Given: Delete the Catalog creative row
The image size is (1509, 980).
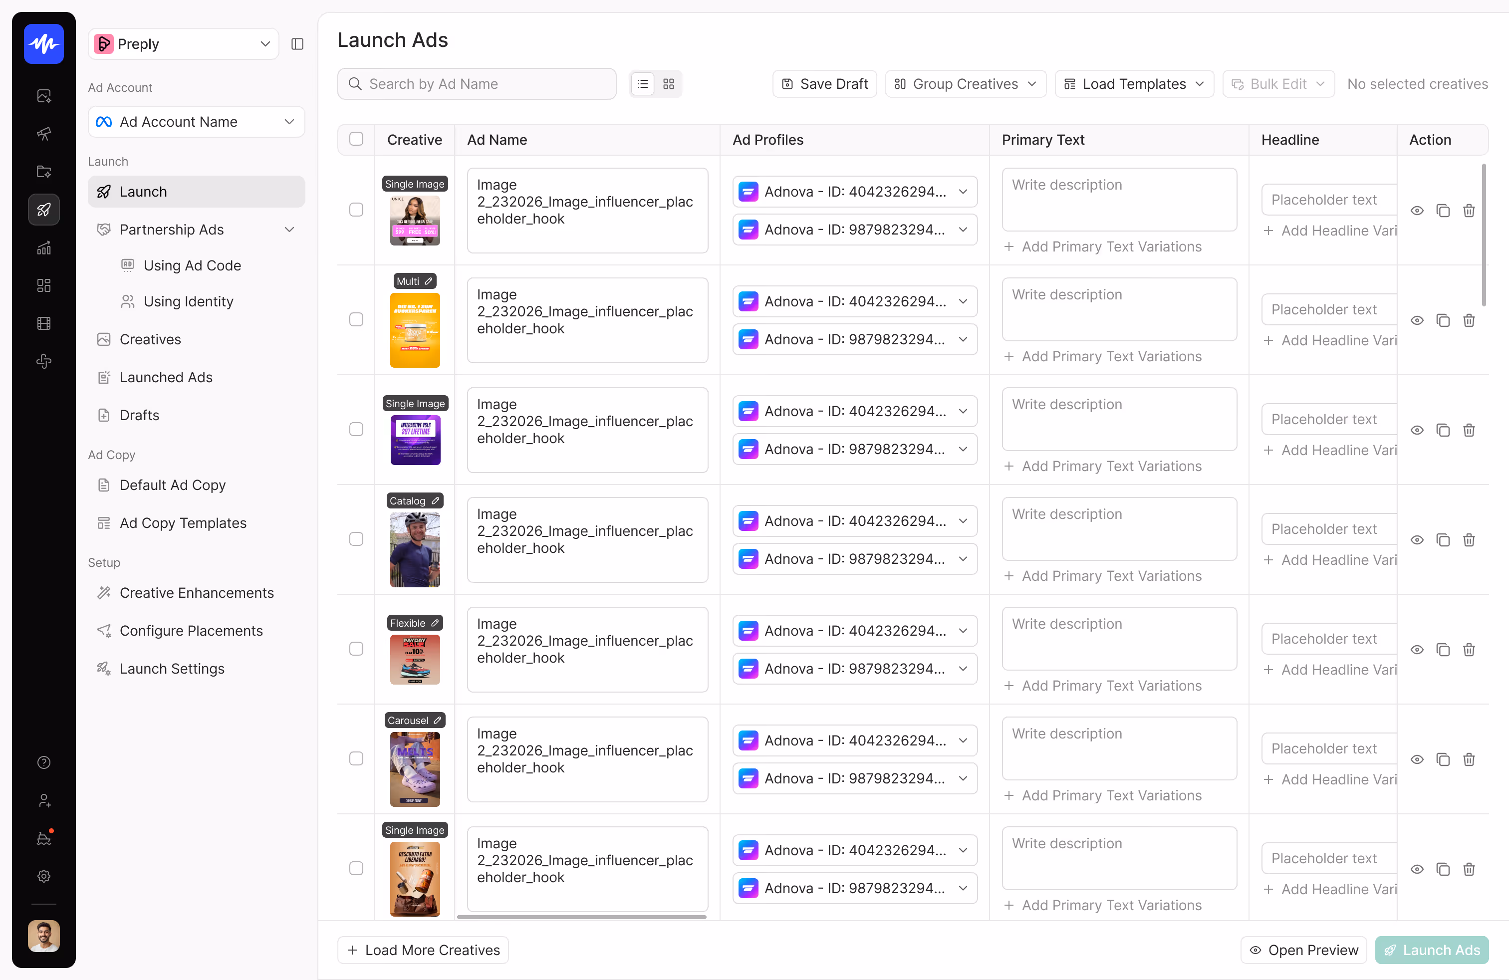Looking at the screenshot, I should [x=1469, y=539].
